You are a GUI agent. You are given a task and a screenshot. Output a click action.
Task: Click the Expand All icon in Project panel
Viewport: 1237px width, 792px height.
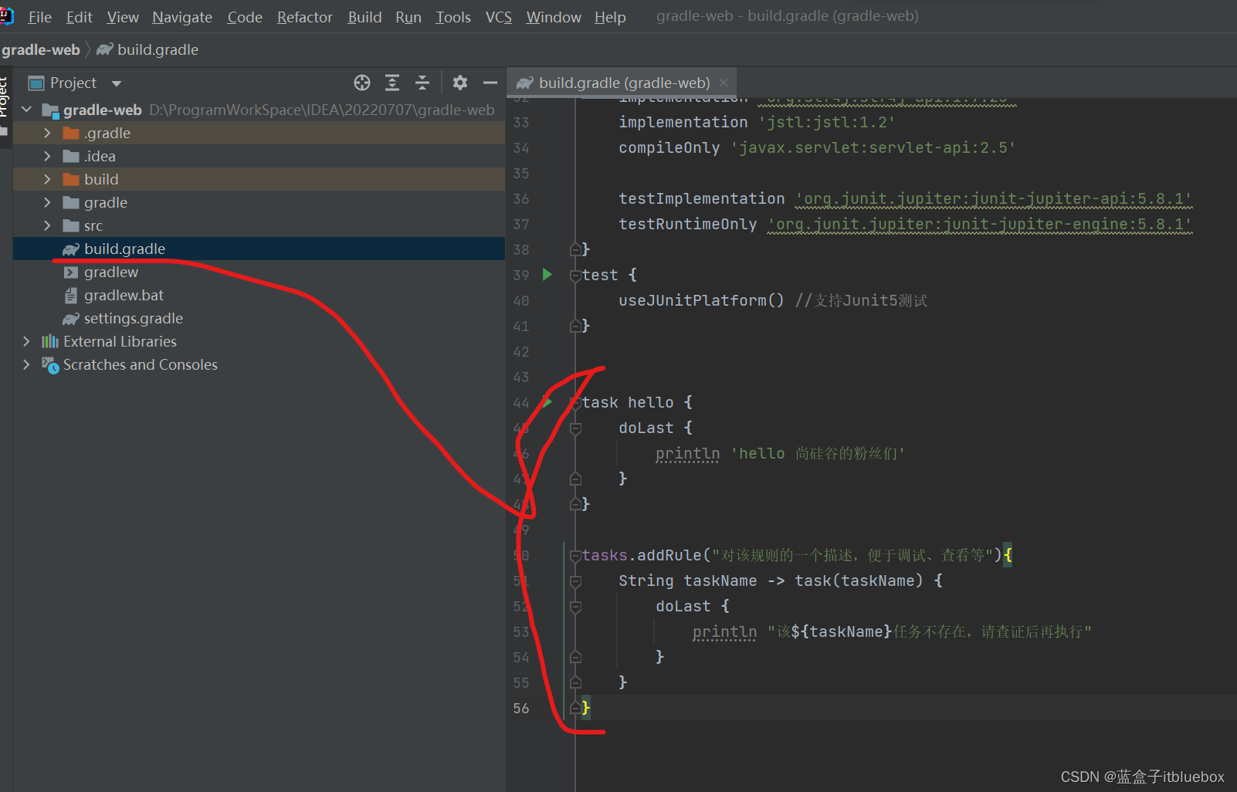pyautogui.click(x=392, y=83)
